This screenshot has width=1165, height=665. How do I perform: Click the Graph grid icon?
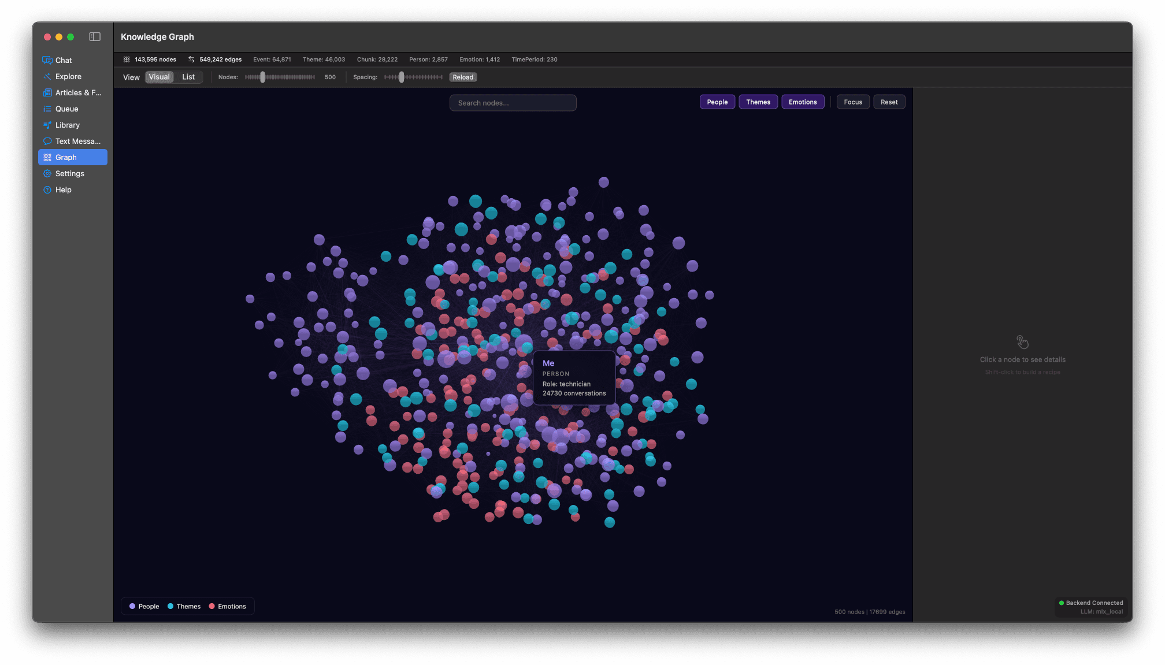[x=47, y=157]
